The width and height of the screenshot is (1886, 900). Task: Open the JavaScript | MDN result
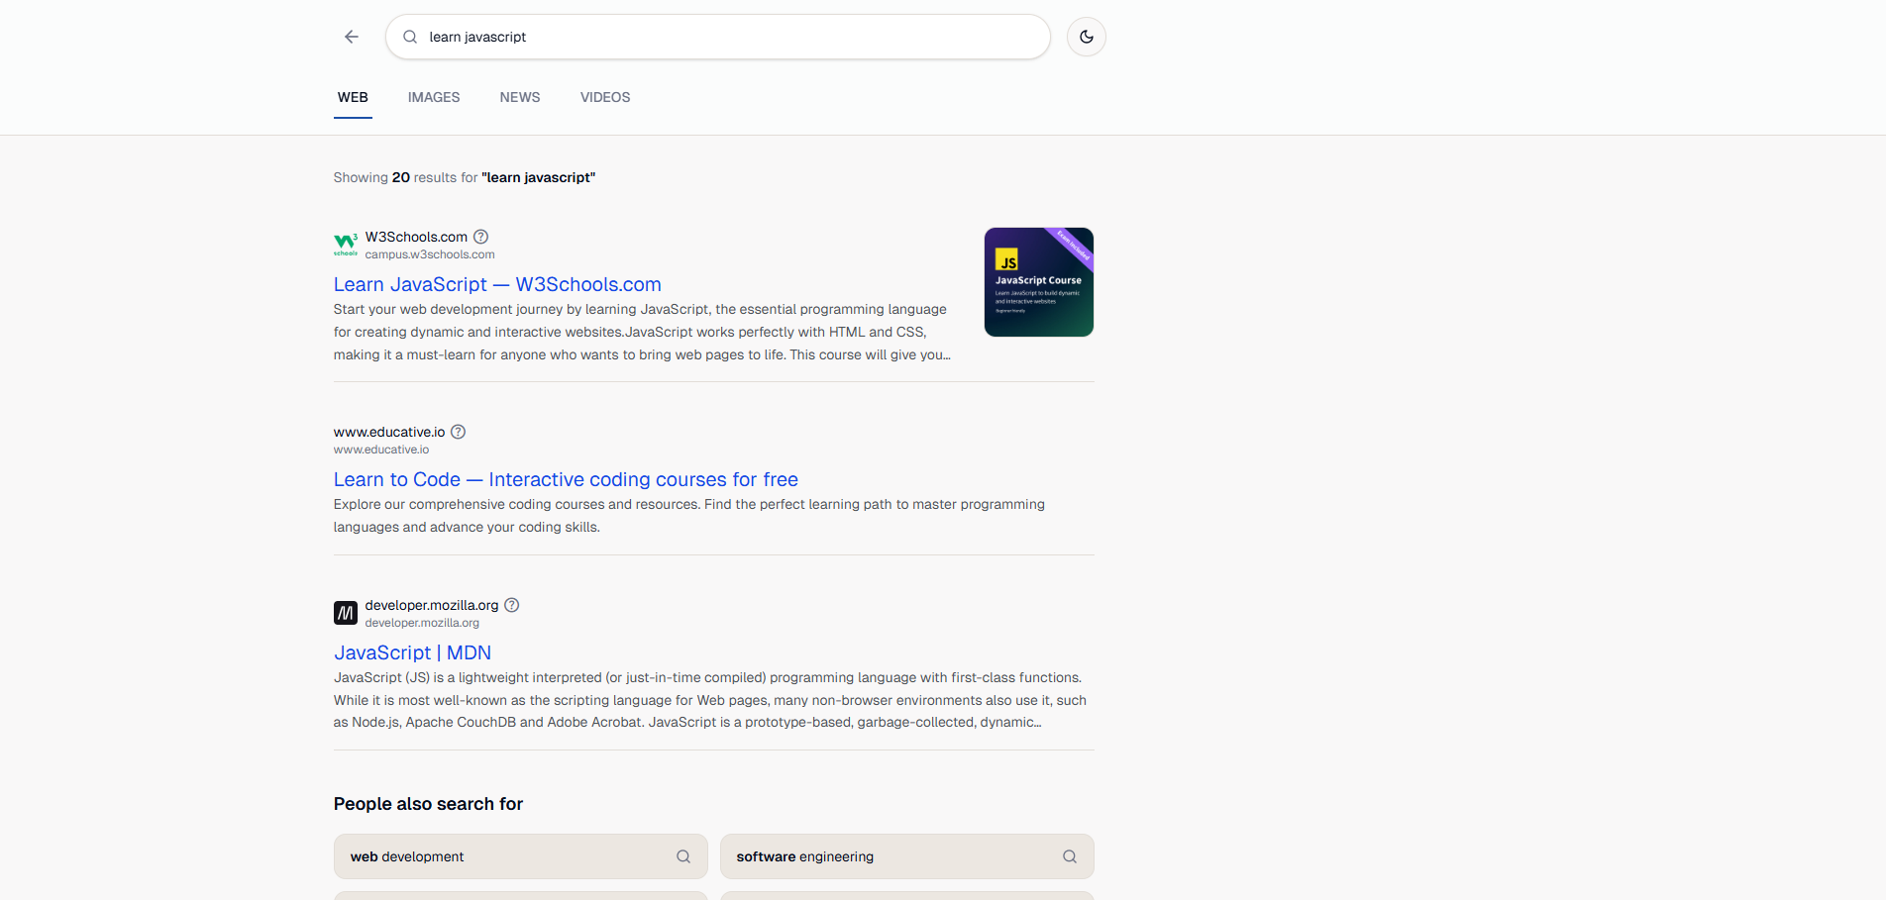coord(412,652)
